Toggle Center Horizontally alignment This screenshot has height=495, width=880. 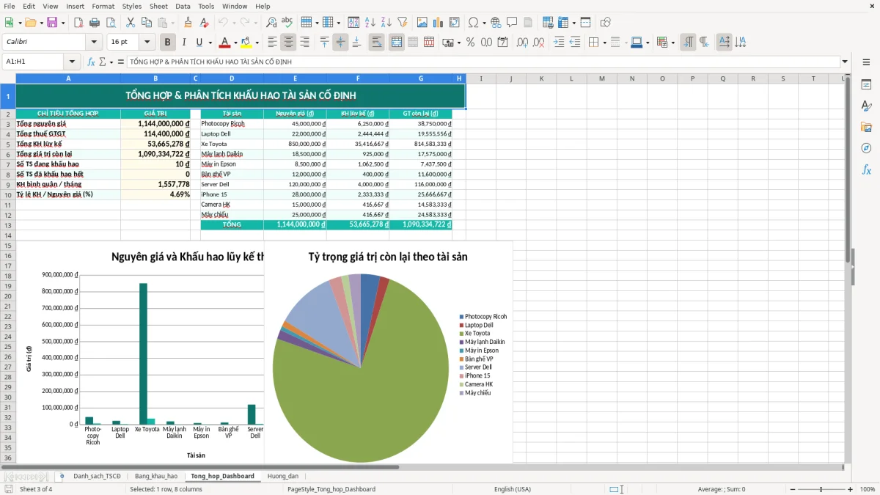tap(288, 43)
